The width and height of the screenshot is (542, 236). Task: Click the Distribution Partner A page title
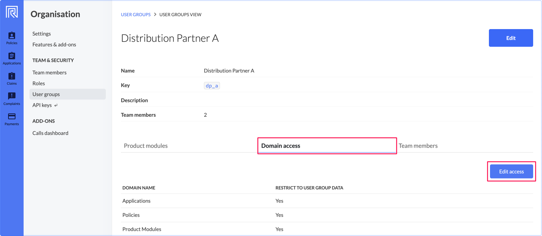pyautogui.click(x=170, y=38)
